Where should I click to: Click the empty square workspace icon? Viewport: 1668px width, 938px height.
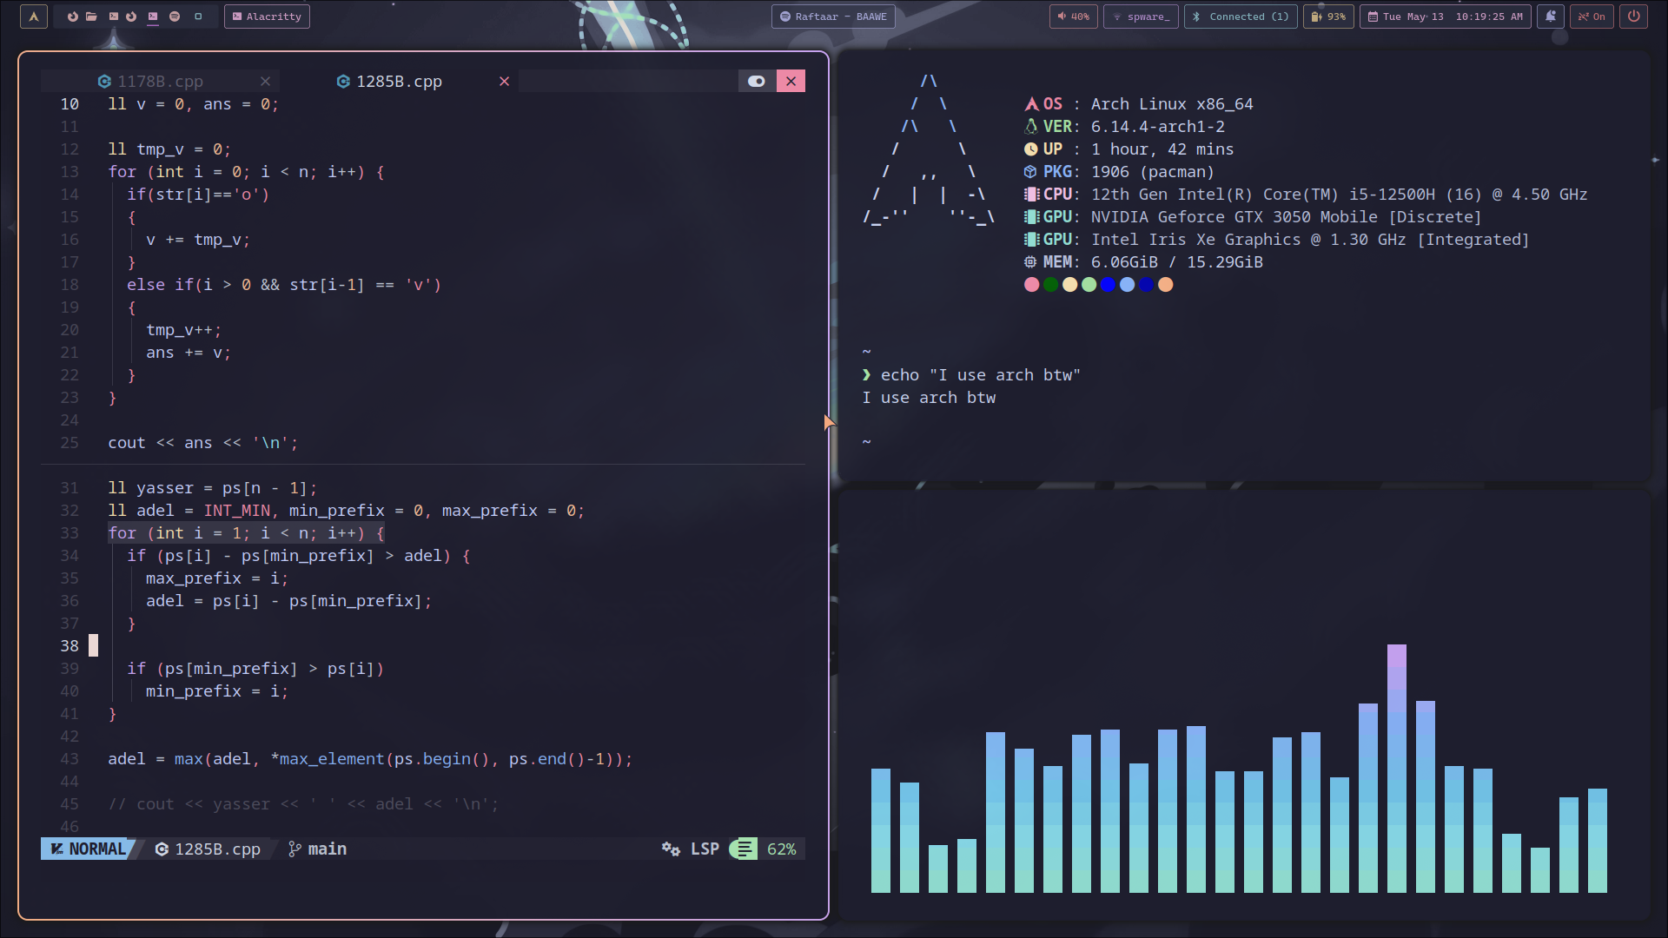tap(198, 17)
